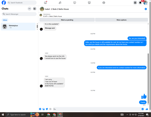This screenshot has width=151, height=117.
Task: Attach a photo file icon
Action: (43, 109)
